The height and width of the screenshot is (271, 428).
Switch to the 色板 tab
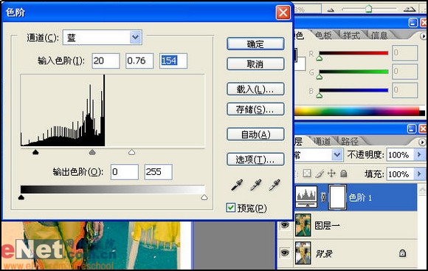point(323,35)
